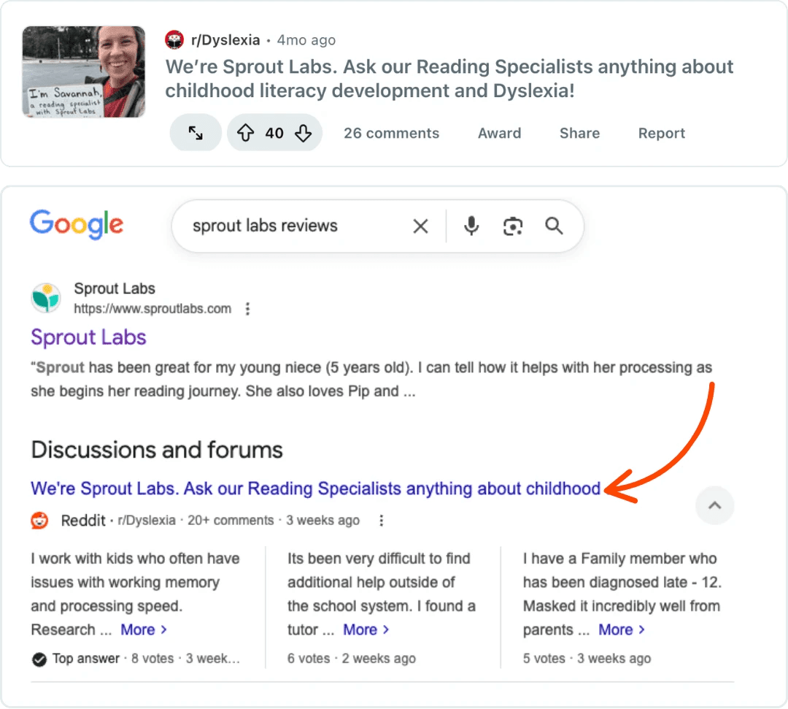This screenshot has height=709, width=788.
Task: Open options menu next to sproutlabs.com URL
Action: [247, 309]
